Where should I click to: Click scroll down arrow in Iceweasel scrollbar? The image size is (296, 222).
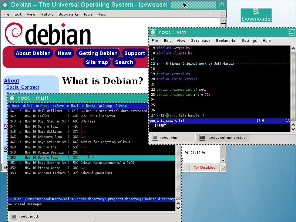[223, 161]
